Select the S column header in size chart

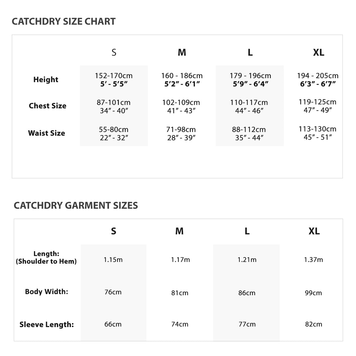114,53
